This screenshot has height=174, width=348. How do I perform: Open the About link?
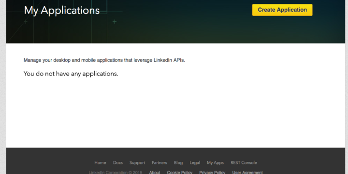pos(155,172)
